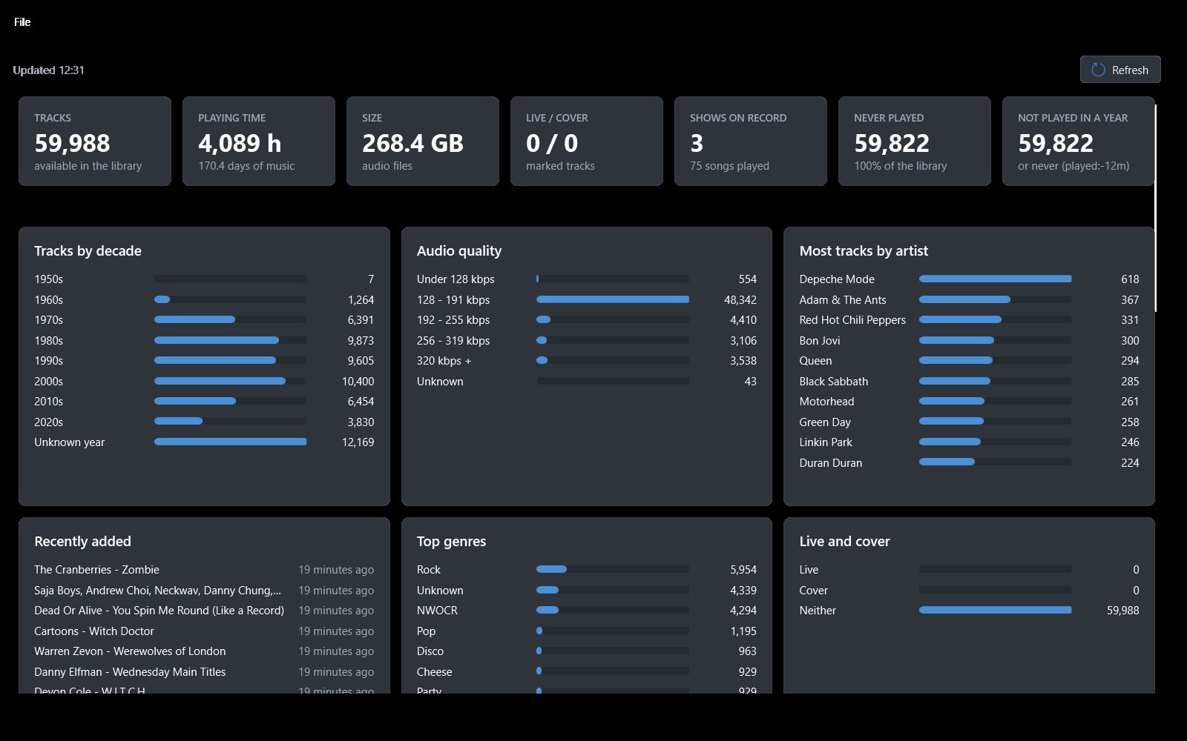This screenshot has width=1187, height=741.
Task: Click the 1980s decade bar
Action: click(x=230, y=340)
